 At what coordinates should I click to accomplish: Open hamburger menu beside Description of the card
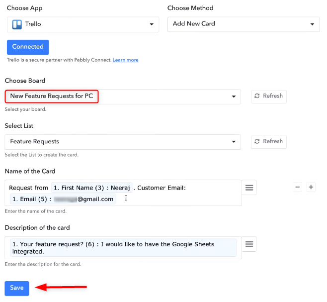249,244
